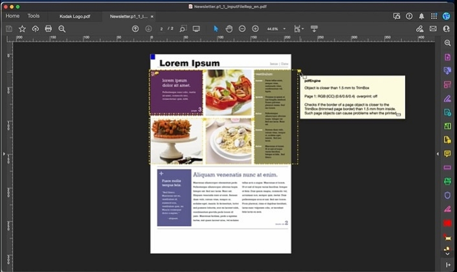Switch to Kodak Logo.pdf tab

click(x=75, y=16)
